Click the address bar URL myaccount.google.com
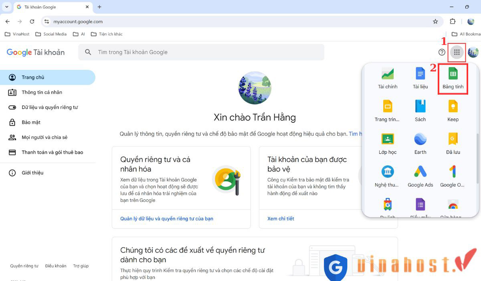 coord(78,22)
